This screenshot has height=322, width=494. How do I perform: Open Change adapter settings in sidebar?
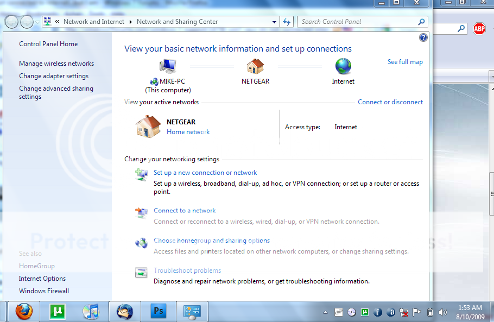pyautogui.click(x=54, y=76)
